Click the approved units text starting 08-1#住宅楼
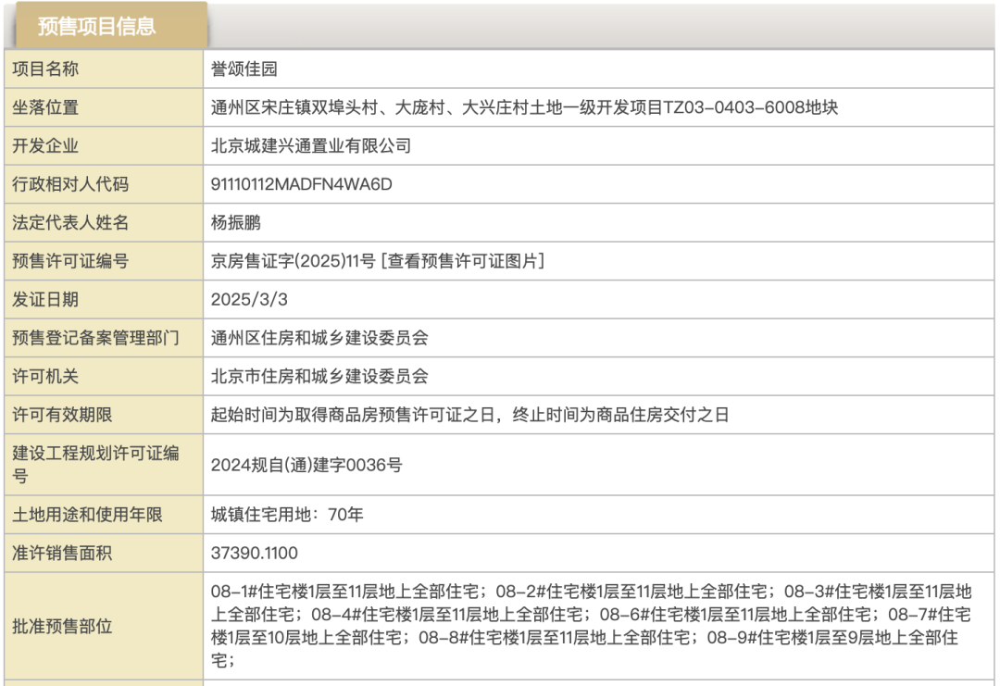The height and width of the screenshot is (686, 1000). pos(591,626)
